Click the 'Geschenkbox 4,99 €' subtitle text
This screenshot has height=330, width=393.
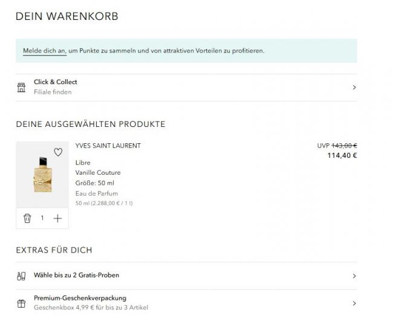[x=91, y=308]
